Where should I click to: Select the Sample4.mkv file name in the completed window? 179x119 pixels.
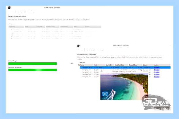[x=87, y=74]
